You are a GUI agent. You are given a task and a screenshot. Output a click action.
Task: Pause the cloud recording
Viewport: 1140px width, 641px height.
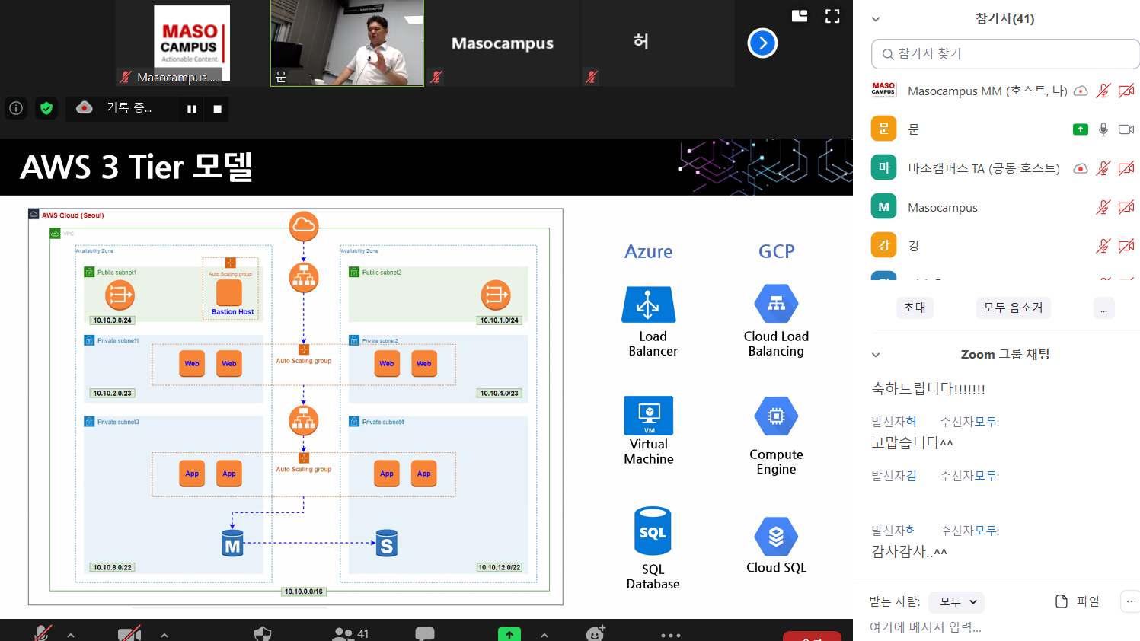[192, 109]
